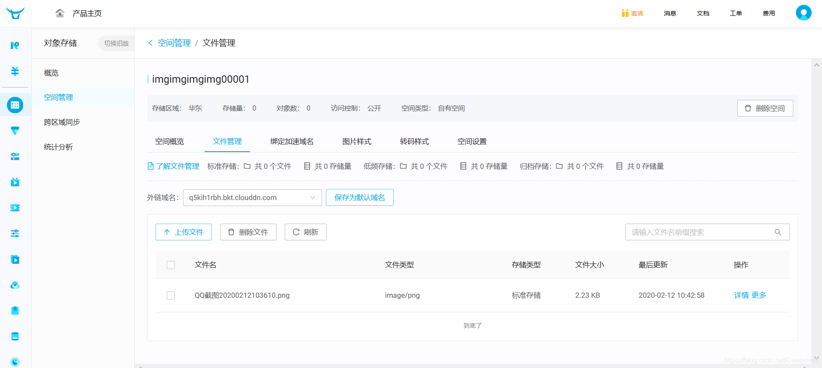The width and height of the screenshot is (822, 368).
Task: Click the 2020-02-12 10:42:58 timestamp cell
Action: 671,295
